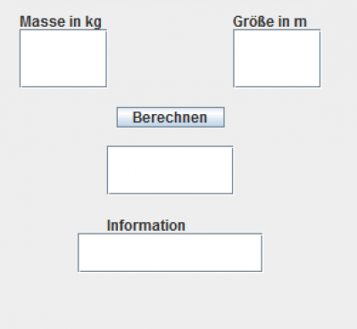Place cursor in the mass text box
The image size is (357, 329).
pyautogui.click(x=63, y=59)
